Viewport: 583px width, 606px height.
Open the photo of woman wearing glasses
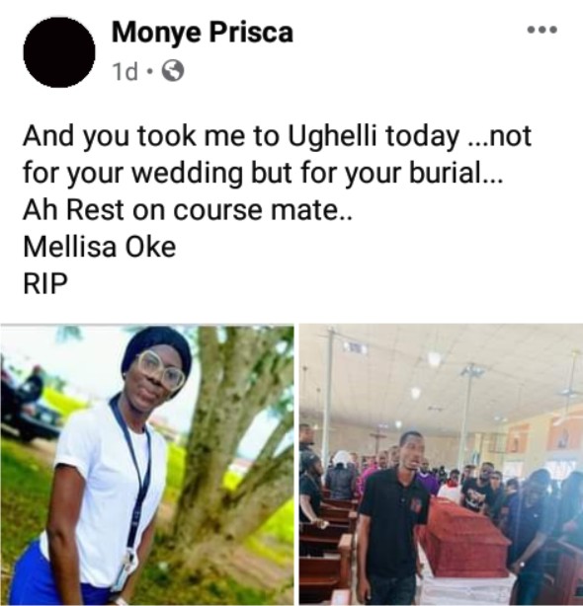[147, 465]
